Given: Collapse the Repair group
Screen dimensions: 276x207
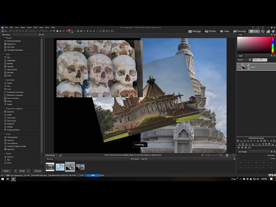Looking at the screenshot, I should [x=4, y=38].
